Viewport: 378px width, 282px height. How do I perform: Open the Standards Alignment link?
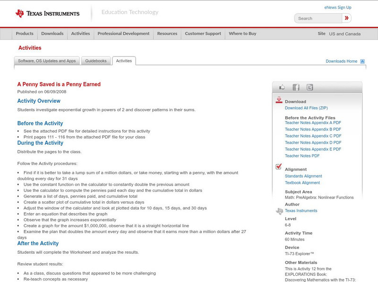[x=303, y=176]
